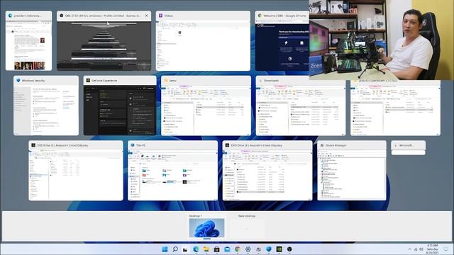Open the Device Manager taskbar icon
This screenshot has height=255, width=454.
(x=258, y=249)
